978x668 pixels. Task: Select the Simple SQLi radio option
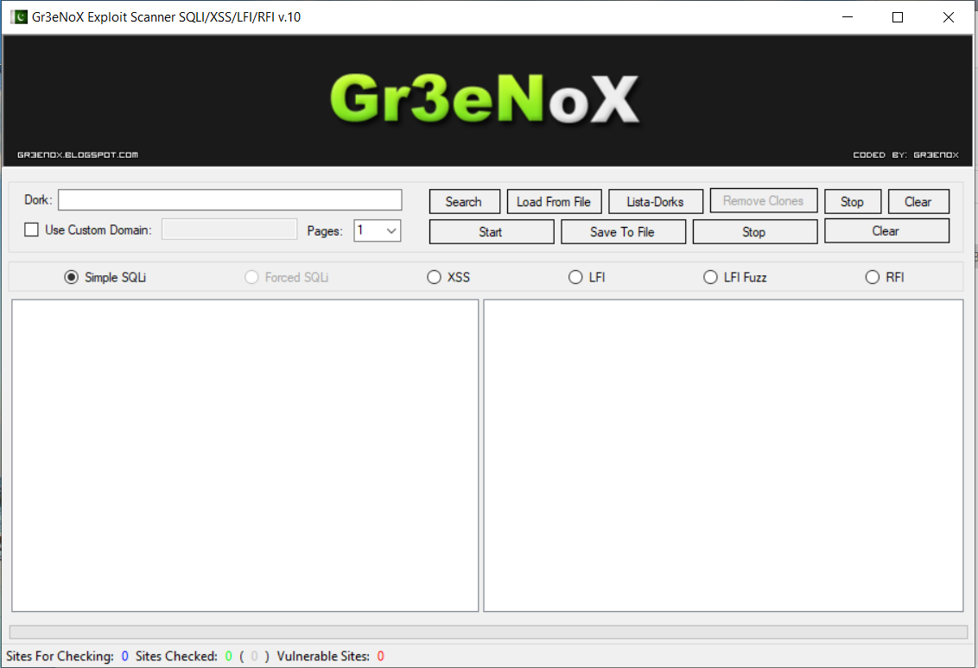[72, 277]
